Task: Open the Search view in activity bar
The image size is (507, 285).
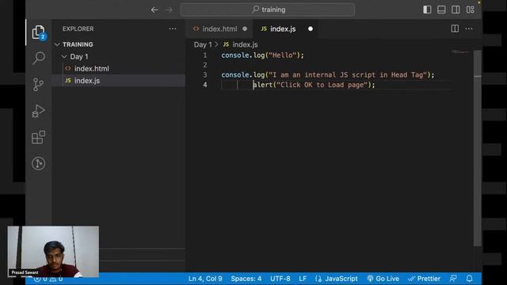Action: coord(39,58)
